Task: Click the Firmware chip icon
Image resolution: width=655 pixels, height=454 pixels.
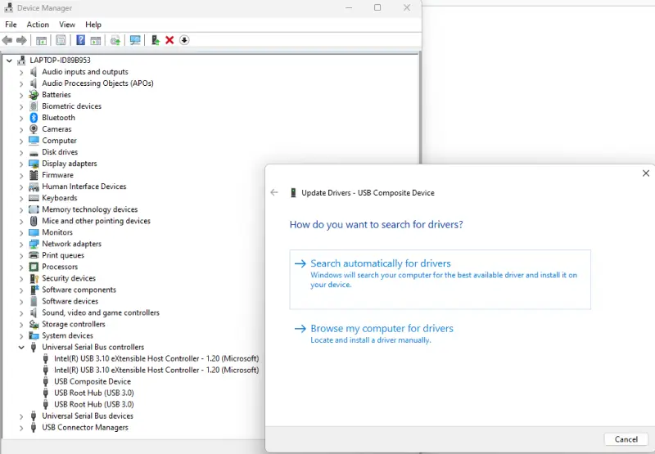Action: [x=34, y=175]
